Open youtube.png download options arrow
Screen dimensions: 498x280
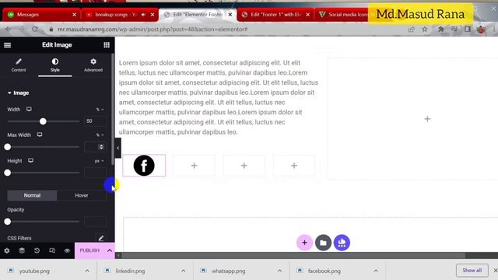coord(87,271)
